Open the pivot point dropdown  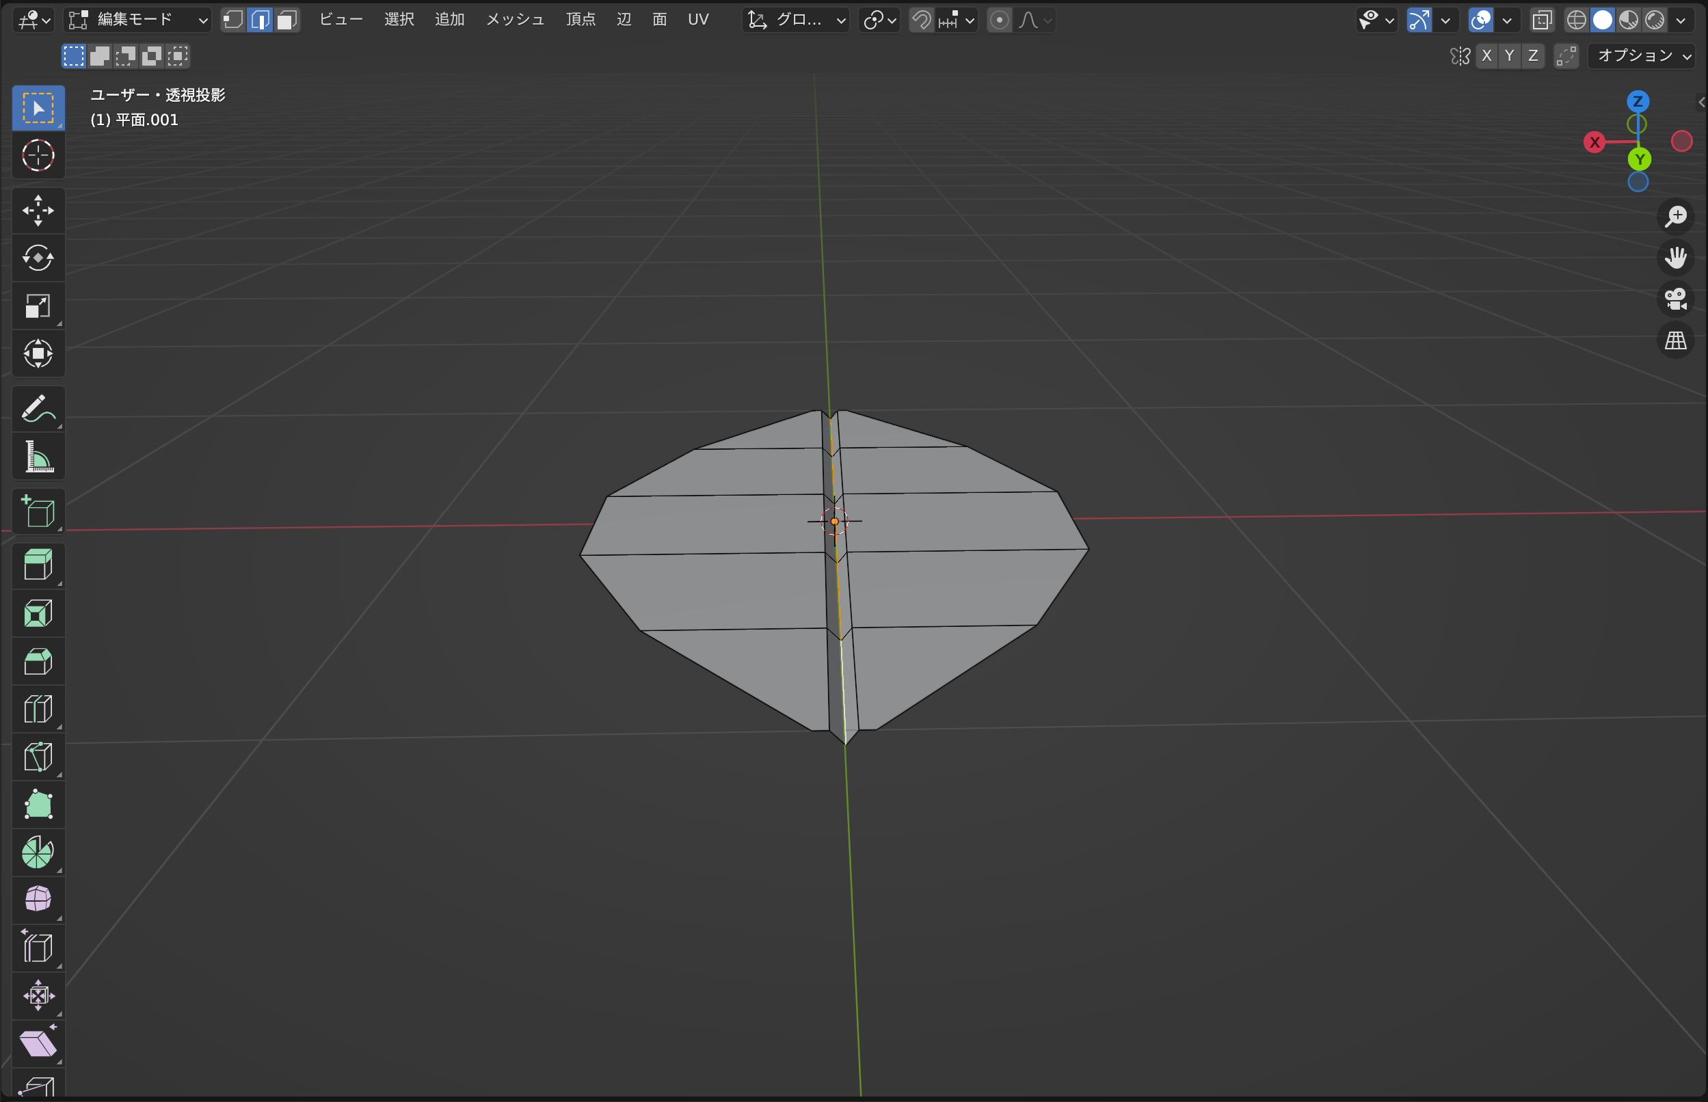click(x=879, y=20)
